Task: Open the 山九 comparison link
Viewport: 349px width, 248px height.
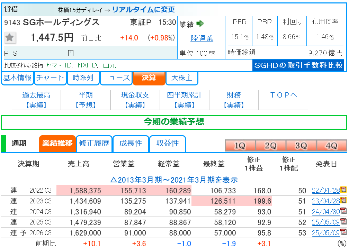Action: coord(109,65)
